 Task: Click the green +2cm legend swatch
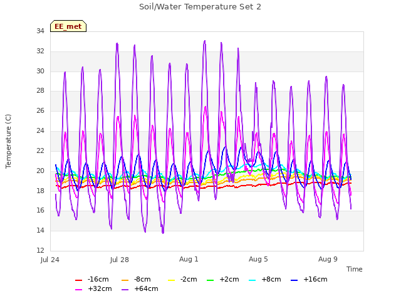(211, 280)
